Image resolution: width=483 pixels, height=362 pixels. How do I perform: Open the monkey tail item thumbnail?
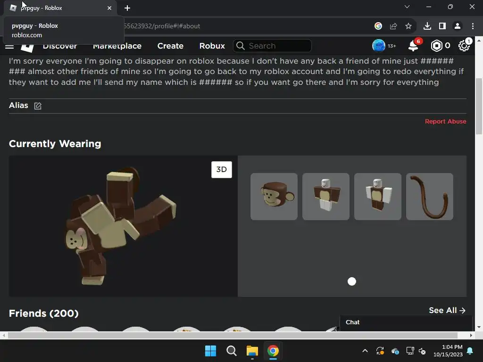(430, 197)
